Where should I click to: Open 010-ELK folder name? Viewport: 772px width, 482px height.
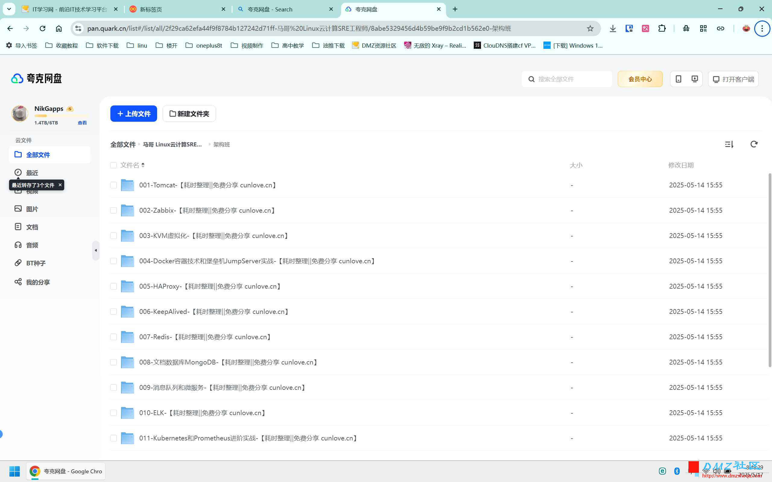pos(203,412)
